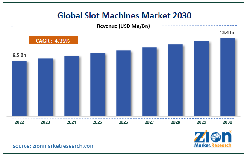Select the '13.4 Bn' value label
Viewport: 247px width, 156px height.
[x=227, y=32]
